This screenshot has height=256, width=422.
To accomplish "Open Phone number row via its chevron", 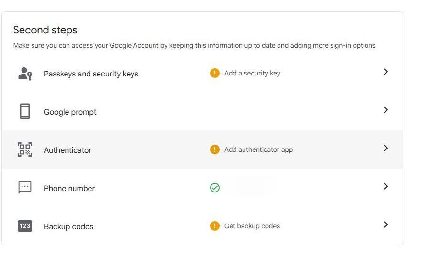I will coord(386,186).
